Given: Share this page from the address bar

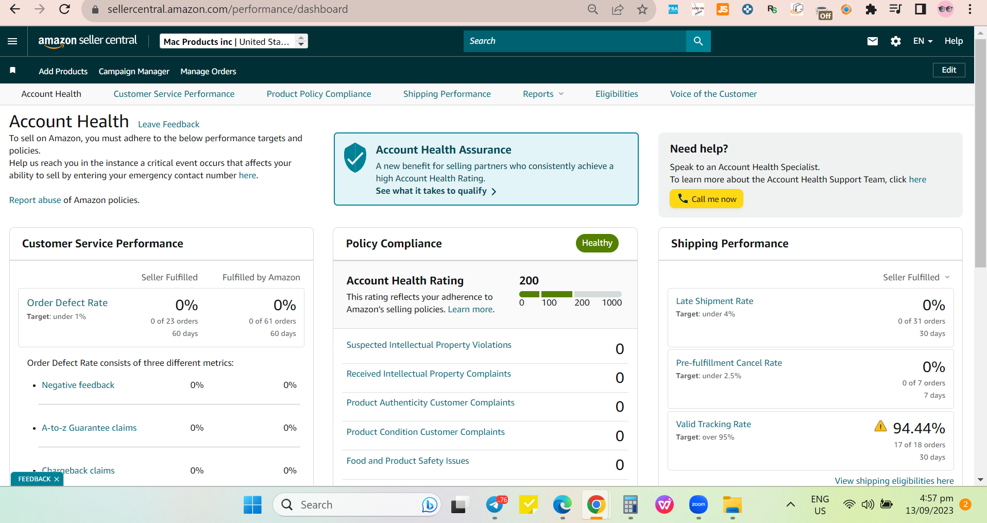Looking at the screenshot, I should [x=618, y=9].
